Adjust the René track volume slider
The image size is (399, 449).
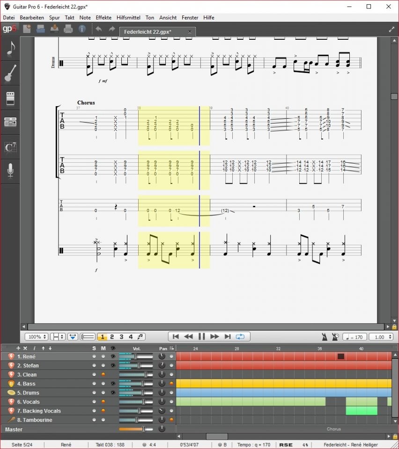tap(136, 356)
